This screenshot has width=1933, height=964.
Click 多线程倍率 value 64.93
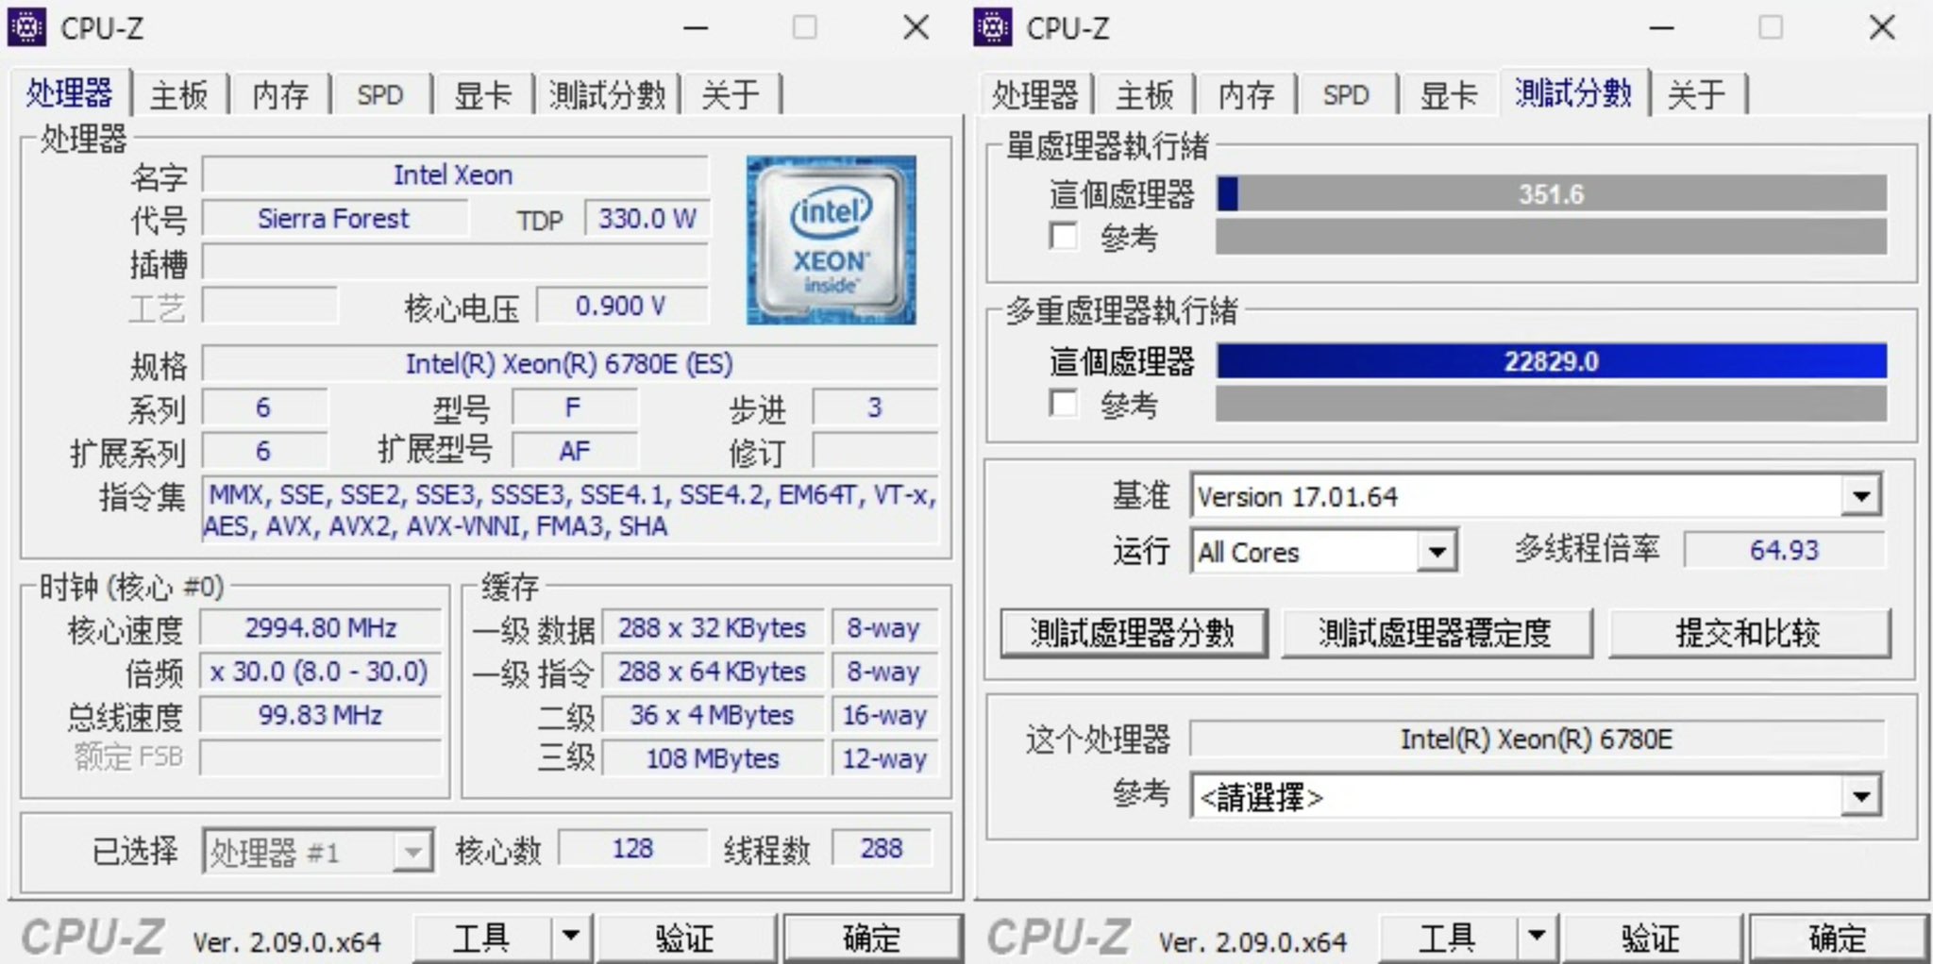tap(1784, 550)
